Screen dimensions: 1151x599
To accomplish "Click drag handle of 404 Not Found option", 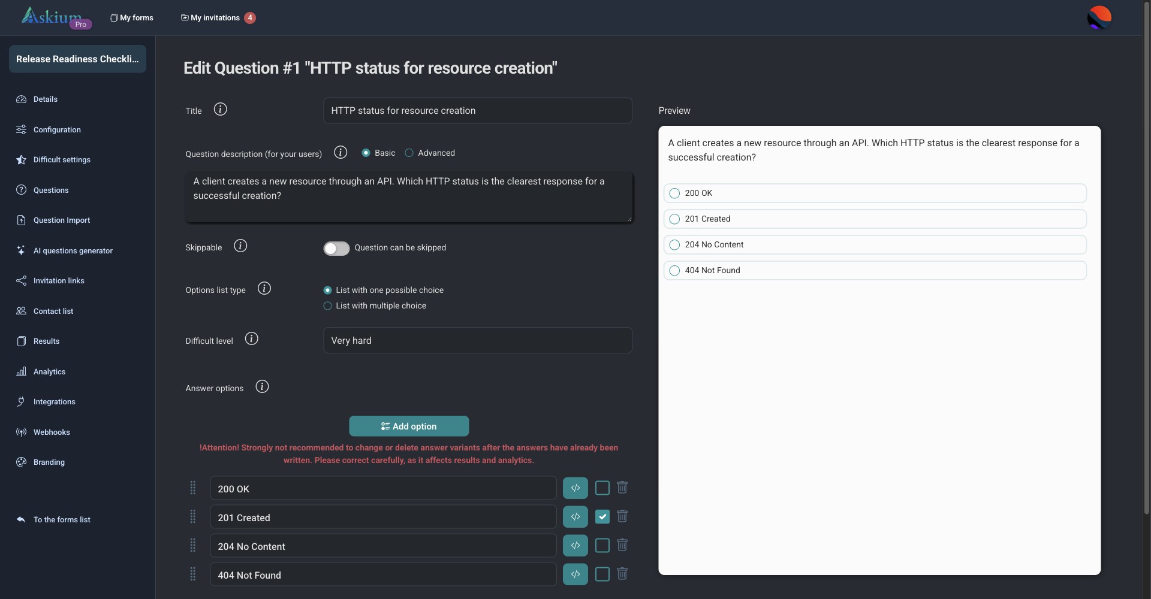I will pos(193,574).
